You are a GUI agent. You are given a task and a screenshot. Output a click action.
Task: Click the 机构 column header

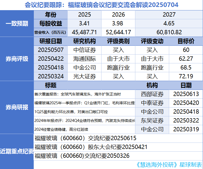(x=152, y=85)
